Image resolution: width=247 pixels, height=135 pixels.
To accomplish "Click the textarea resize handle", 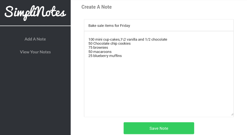I will (232, 115).
